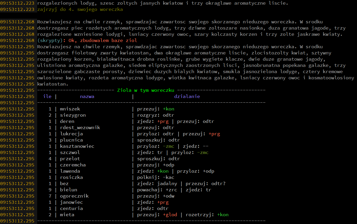
Task: Select the column header 'nazwa'
Action: 87,96
